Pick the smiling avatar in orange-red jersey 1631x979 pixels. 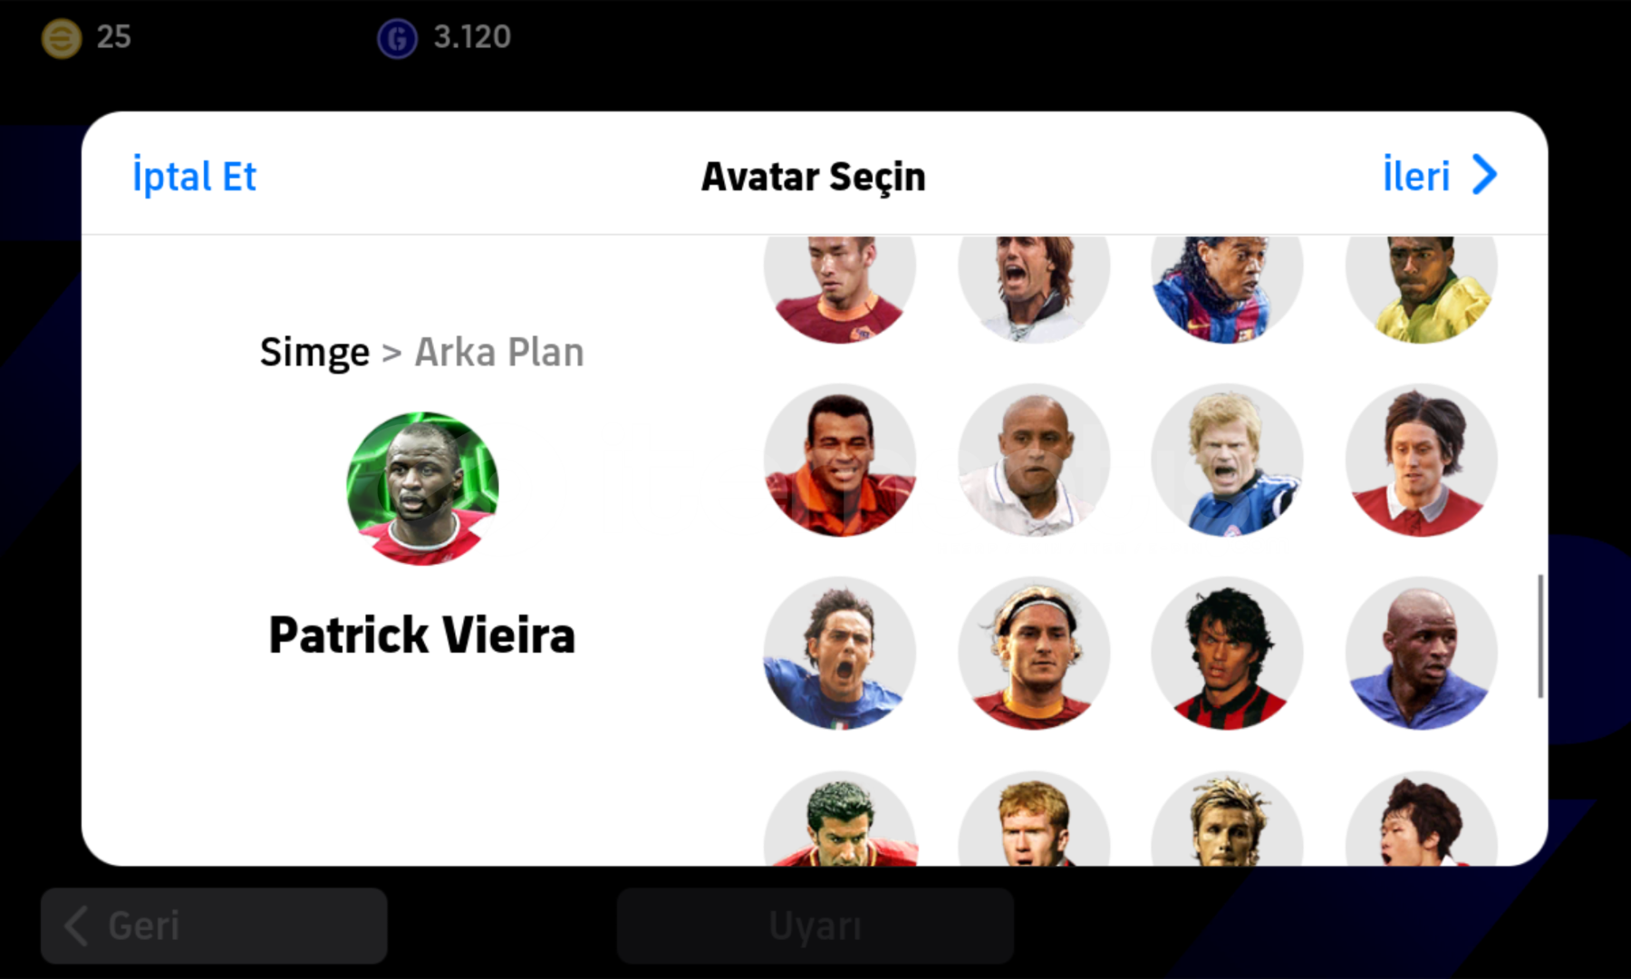click(x=840, y=460)
